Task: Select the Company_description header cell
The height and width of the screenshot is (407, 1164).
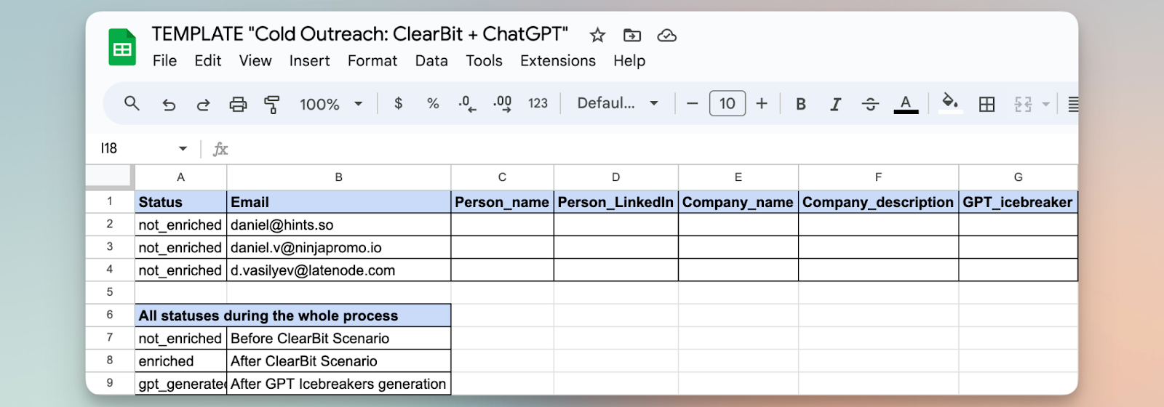Action: pyautogui.click(x=878, y=202)
